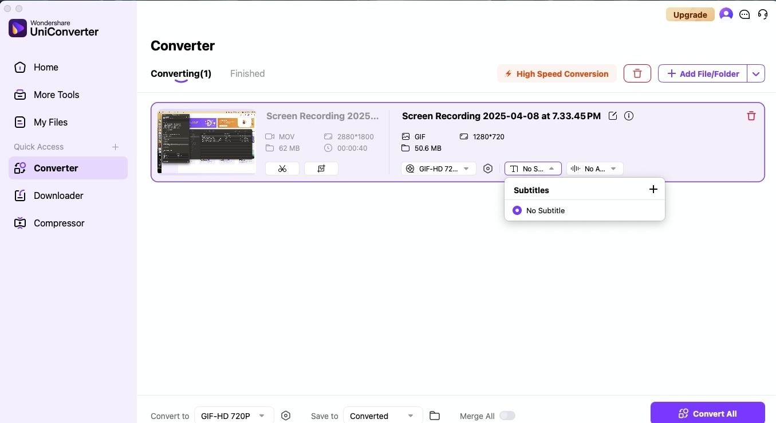
Task: Open Compressor in the sidebar
Action: (x=68, y=223)
